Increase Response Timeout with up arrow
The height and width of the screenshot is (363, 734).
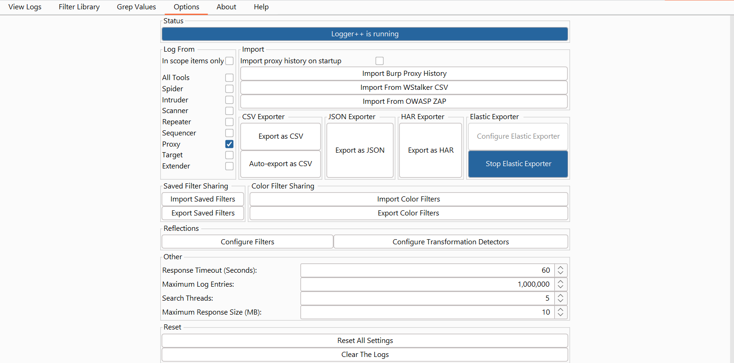click(561, 268)
